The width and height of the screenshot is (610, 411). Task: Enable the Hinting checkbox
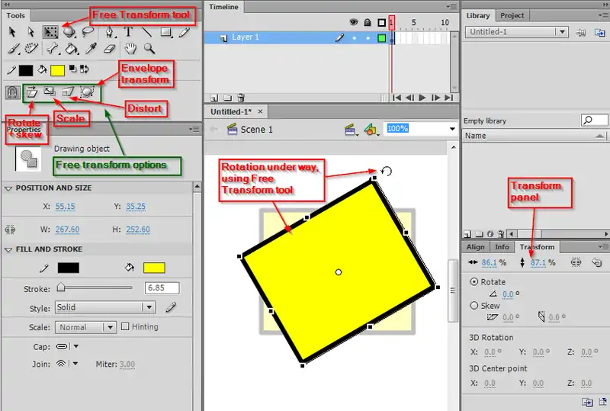pos(126,327)
